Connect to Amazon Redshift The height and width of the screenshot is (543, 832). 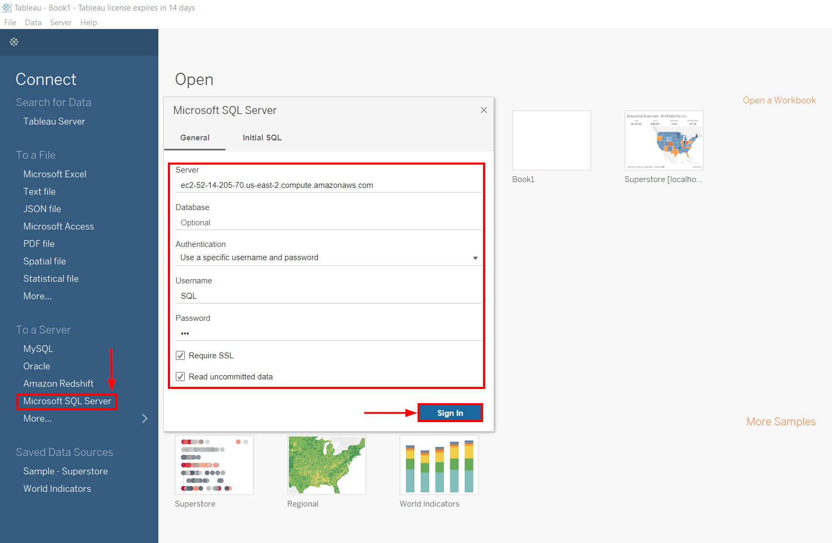coord(59,384)
